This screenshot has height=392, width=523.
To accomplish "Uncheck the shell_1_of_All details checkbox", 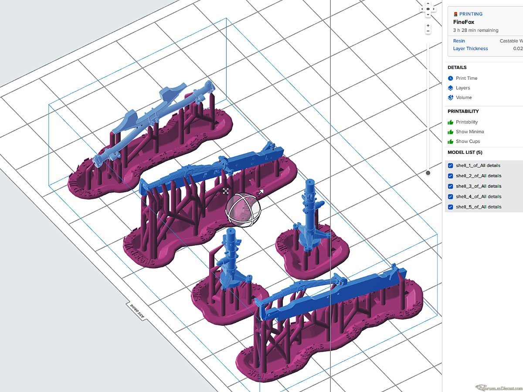I will click(451, 166).
